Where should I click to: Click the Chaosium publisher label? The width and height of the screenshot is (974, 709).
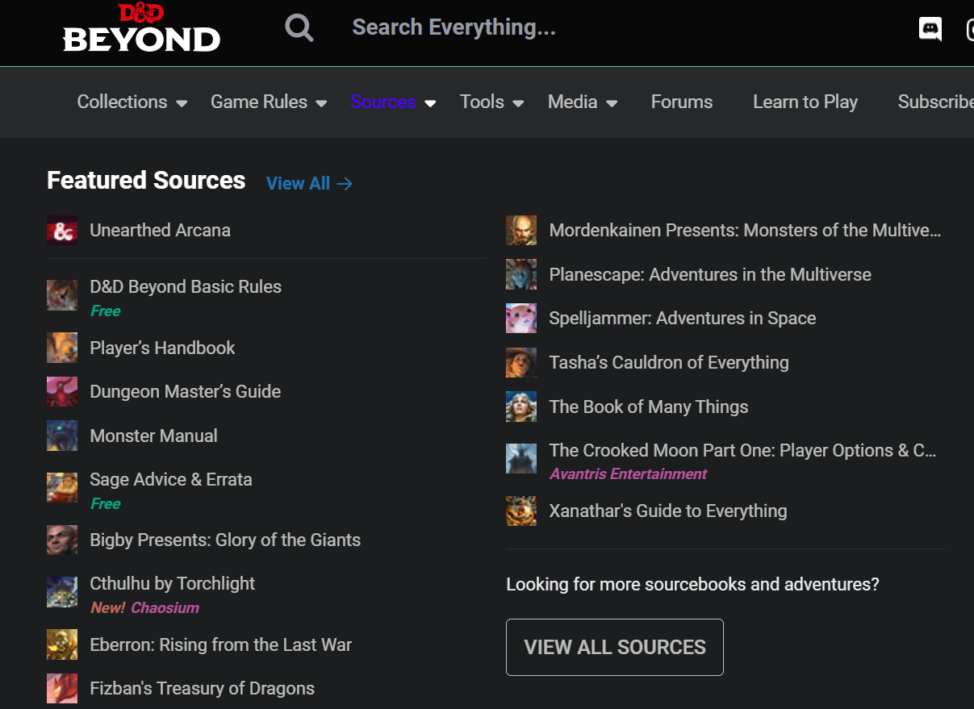point(165,607)
